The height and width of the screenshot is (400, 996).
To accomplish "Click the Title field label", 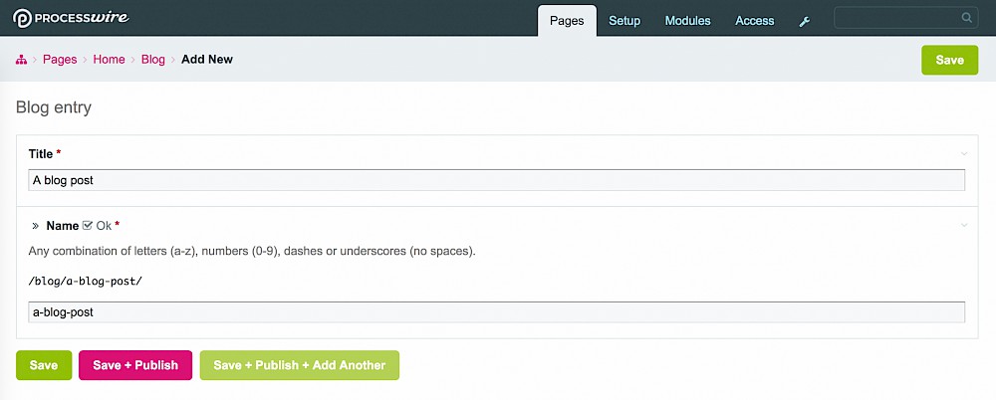I will tap(41, 153).
